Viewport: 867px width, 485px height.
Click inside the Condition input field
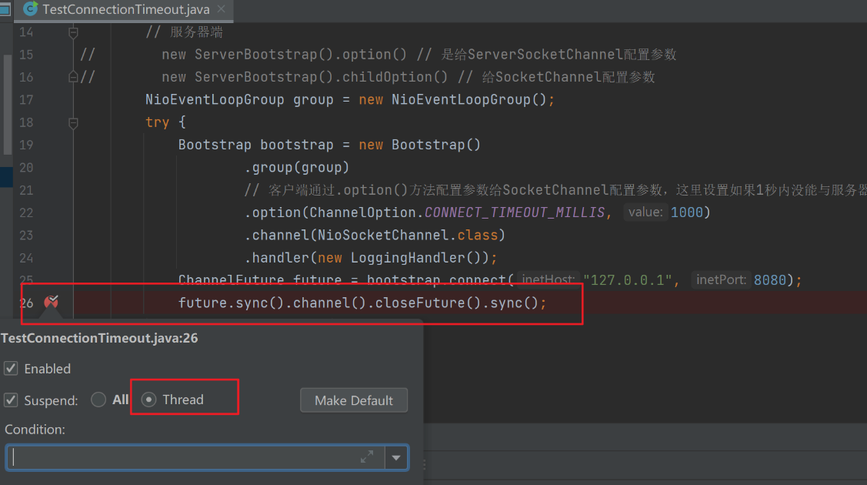[x=185, y=457]
